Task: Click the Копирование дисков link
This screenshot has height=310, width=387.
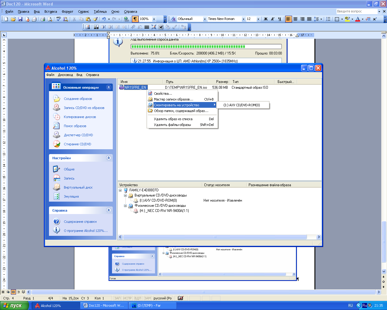Action: [x=80, y=117]
